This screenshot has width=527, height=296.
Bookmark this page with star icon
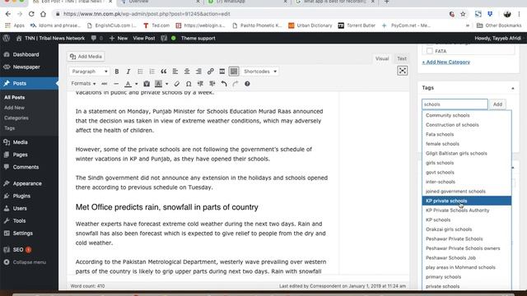(x=463, y=14)
